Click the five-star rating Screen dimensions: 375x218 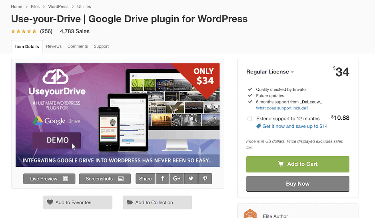24,31
